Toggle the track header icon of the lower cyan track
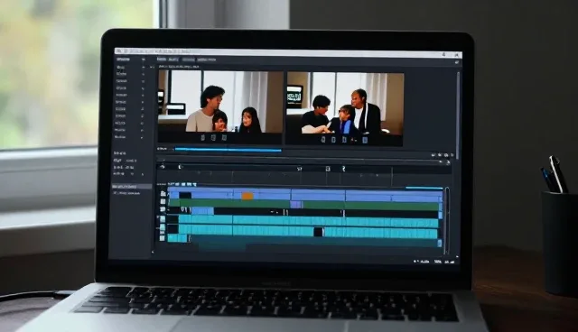 click(x=163, y=228)
